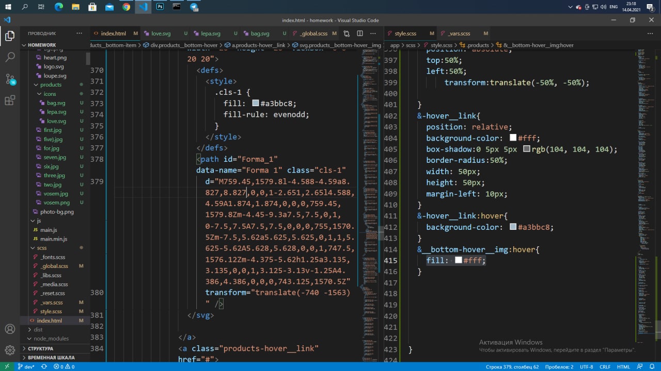
Task: Expand the СТРУКТУРА outline section
Action: (x=40, y=348)
